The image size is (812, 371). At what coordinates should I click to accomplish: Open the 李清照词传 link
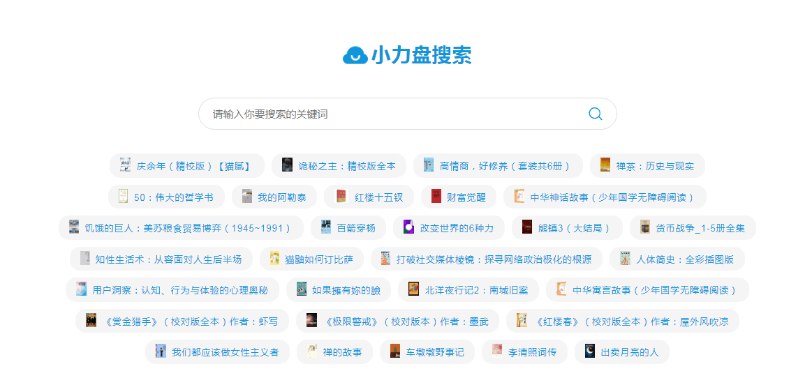click(x=532, y=352)
